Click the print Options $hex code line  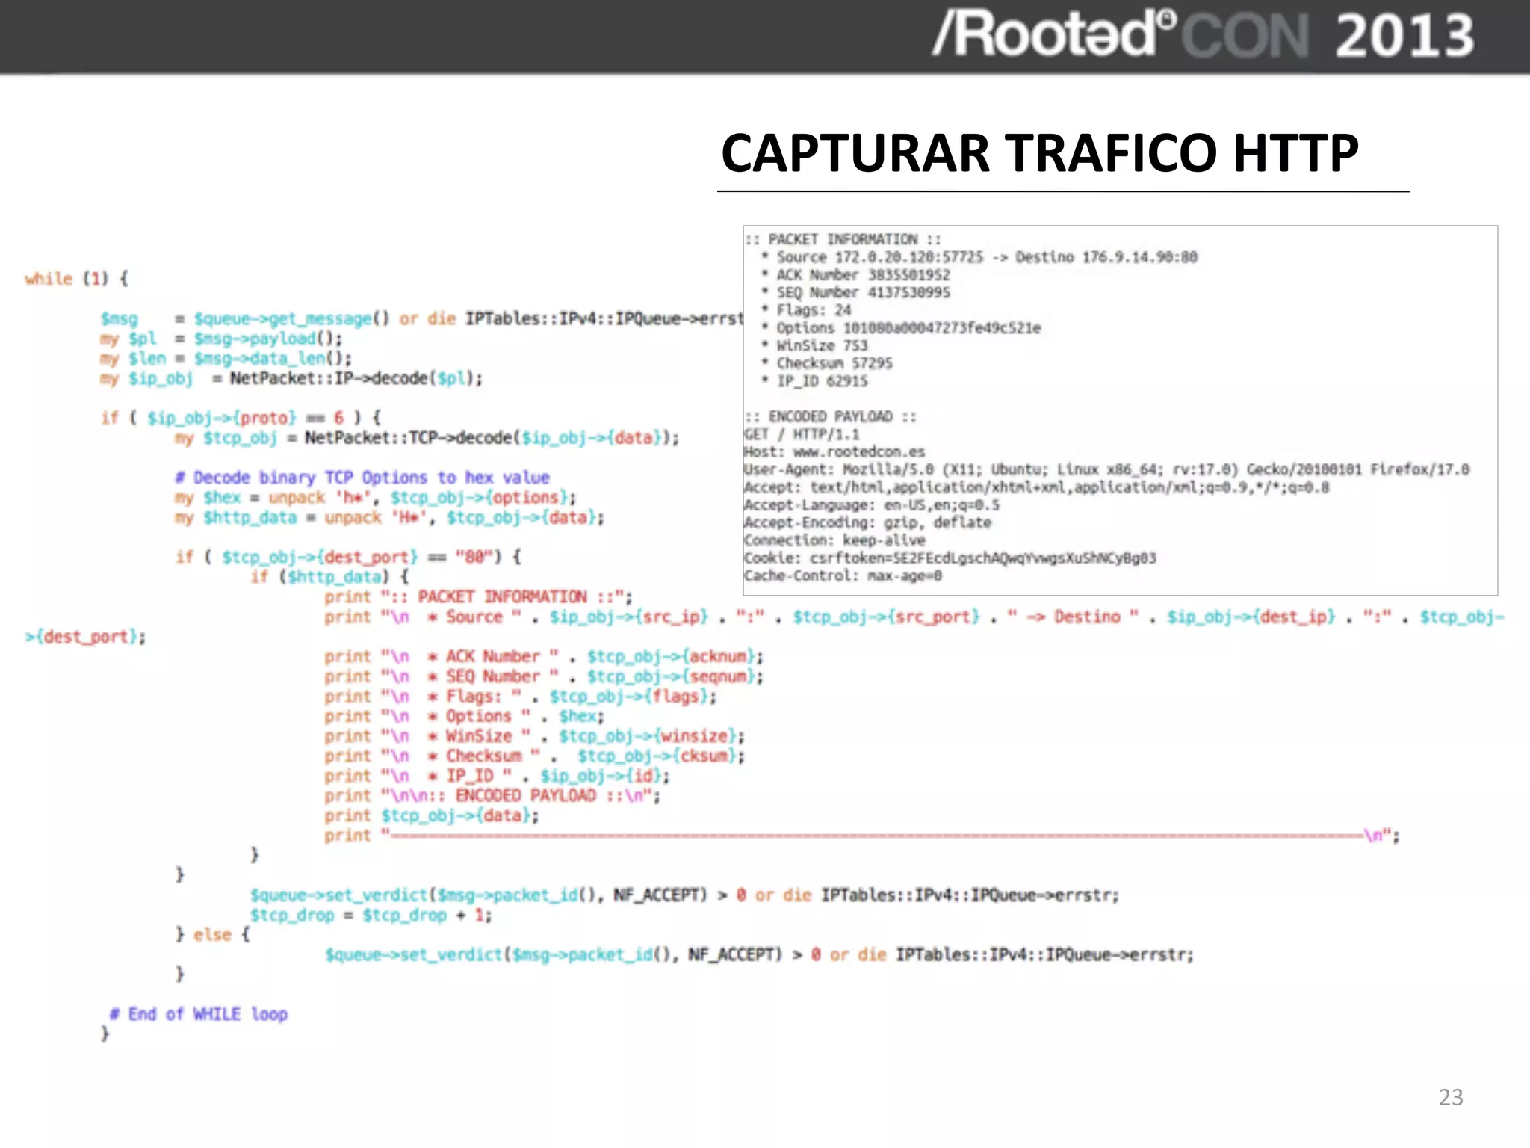click(x=464, y=716)
